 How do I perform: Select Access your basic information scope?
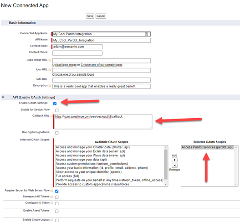(x=102, y=168)
